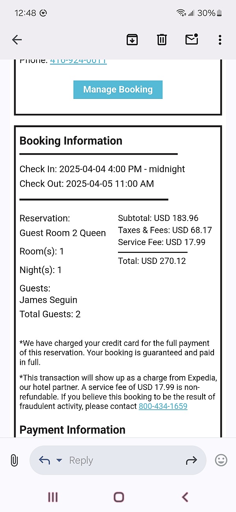236x512 pixels.
Task: Open the three-dot more options menu
Action: tap(220, 39)
